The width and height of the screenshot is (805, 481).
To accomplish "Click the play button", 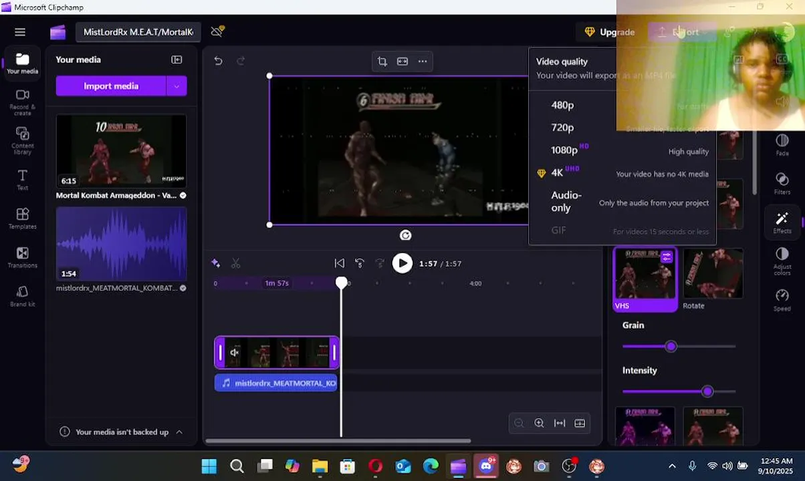I will coord(402,263).
